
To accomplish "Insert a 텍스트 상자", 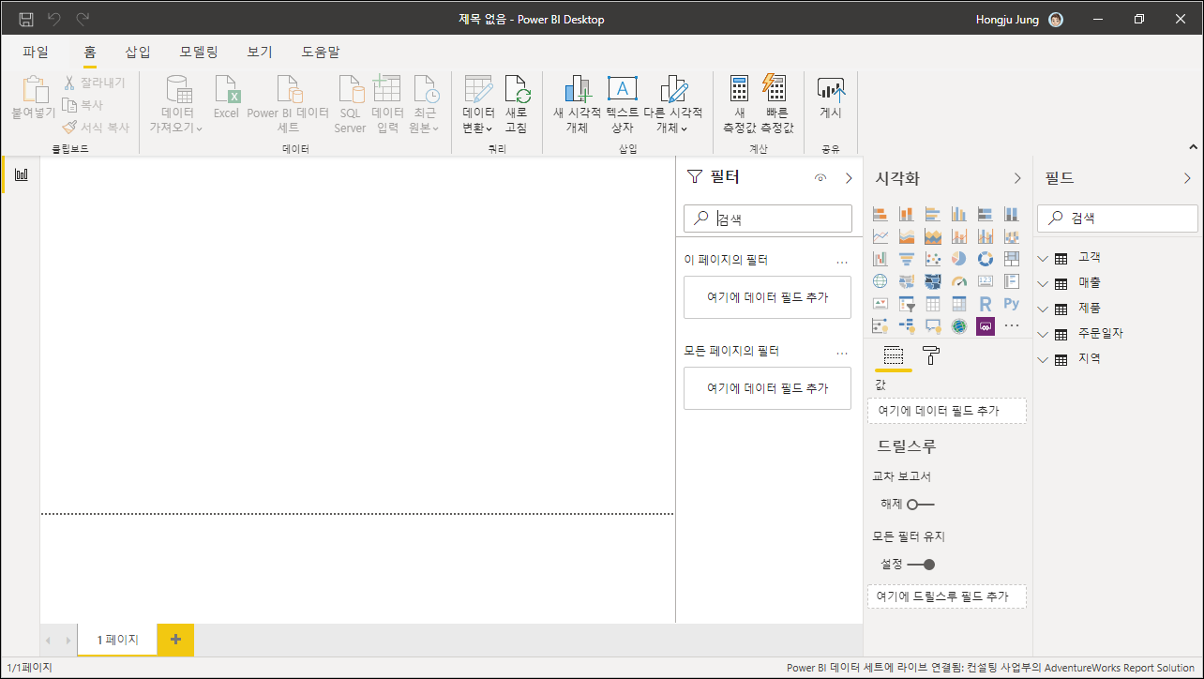I will coord(623,104).
